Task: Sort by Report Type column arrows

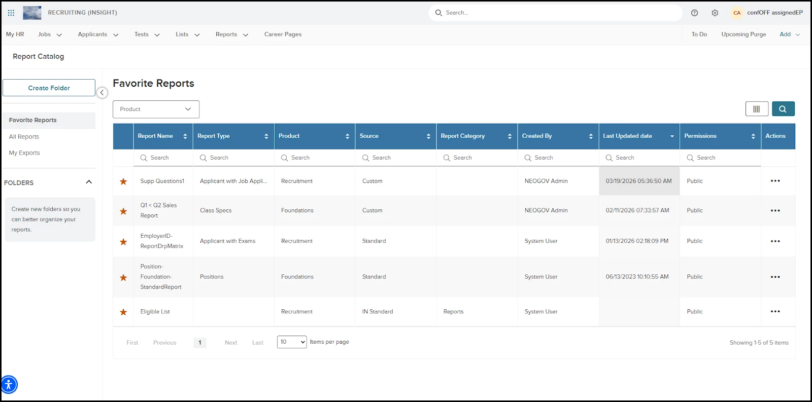Action: 266,136
